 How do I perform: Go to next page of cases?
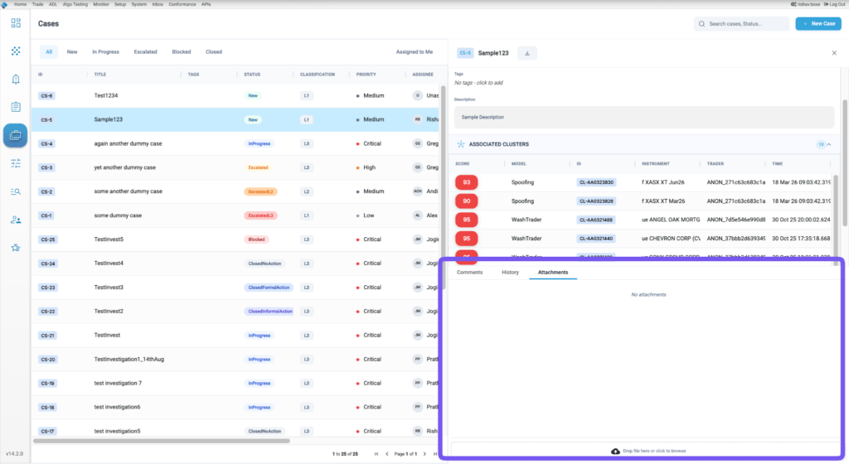[424, 454]
